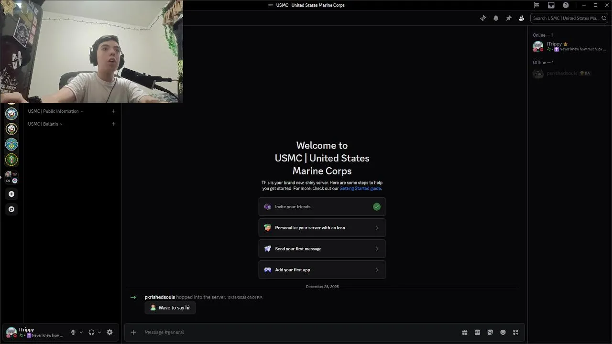
Task: Open the Inbox icon in title bar
Action: 551,5
